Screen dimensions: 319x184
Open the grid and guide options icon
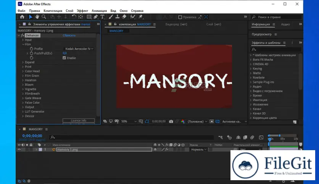[141, 121]
